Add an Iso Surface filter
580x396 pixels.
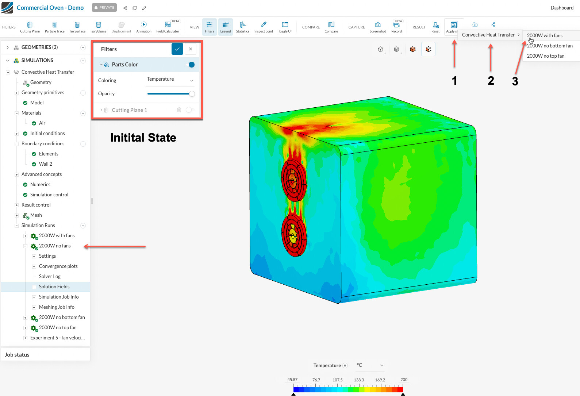[x=77, y=27]
